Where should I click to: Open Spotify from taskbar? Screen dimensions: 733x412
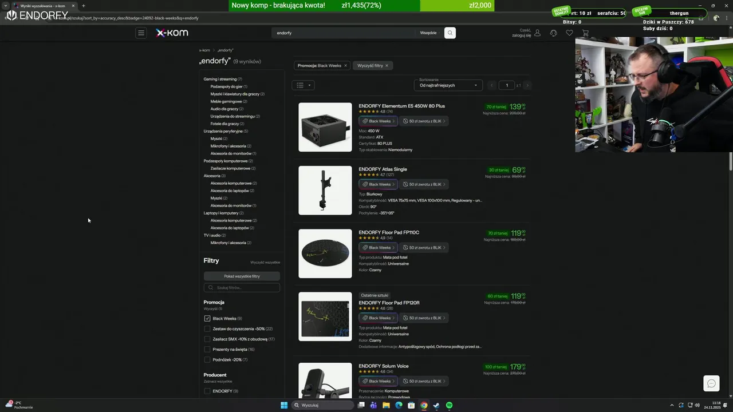point(449,405)
